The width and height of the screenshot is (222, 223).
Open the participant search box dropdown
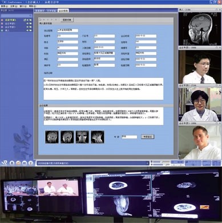[30, 15]
